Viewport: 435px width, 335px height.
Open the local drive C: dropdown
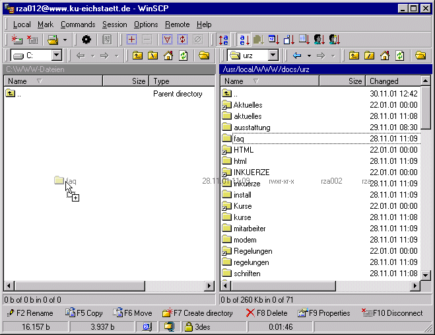tap(56, 56)
